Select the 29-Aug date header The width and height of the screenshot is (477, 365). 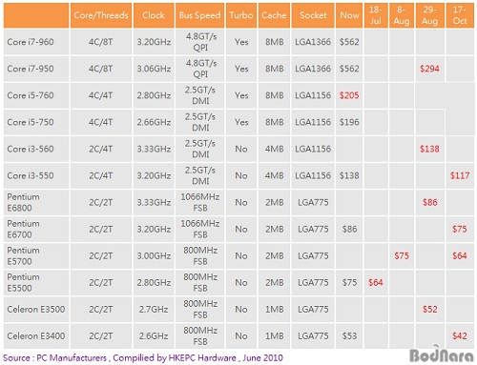click(429, 15)
